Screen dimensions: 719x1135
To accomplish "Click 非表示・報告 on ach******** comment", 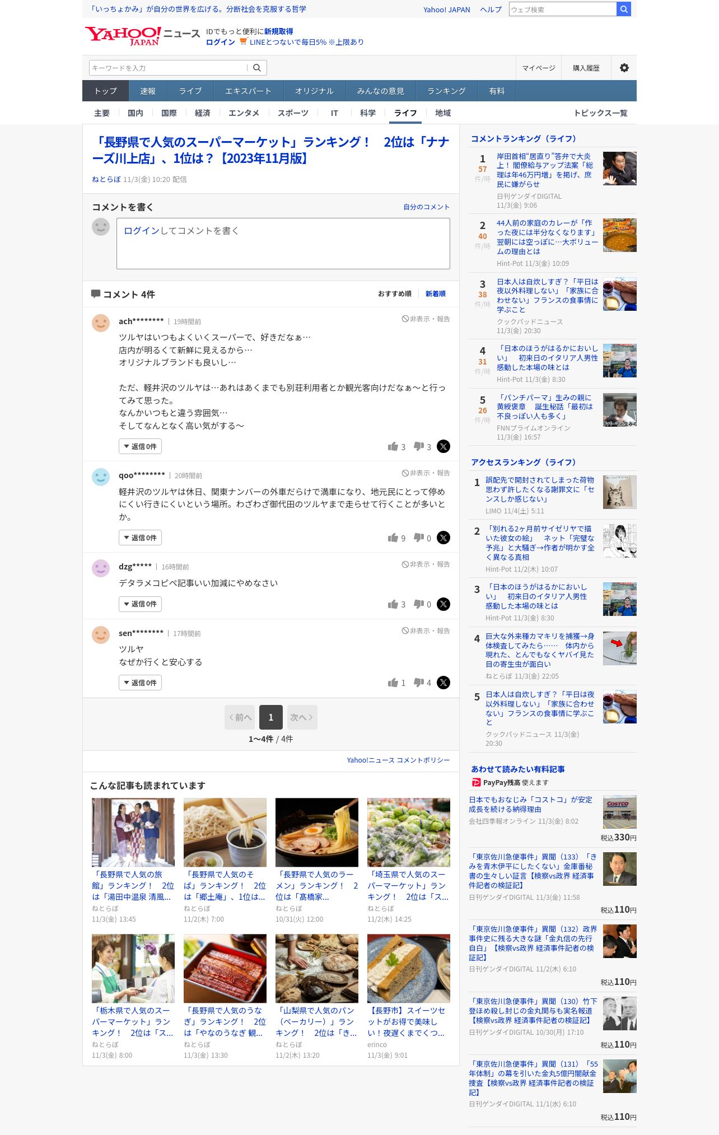I will (426, 319).
